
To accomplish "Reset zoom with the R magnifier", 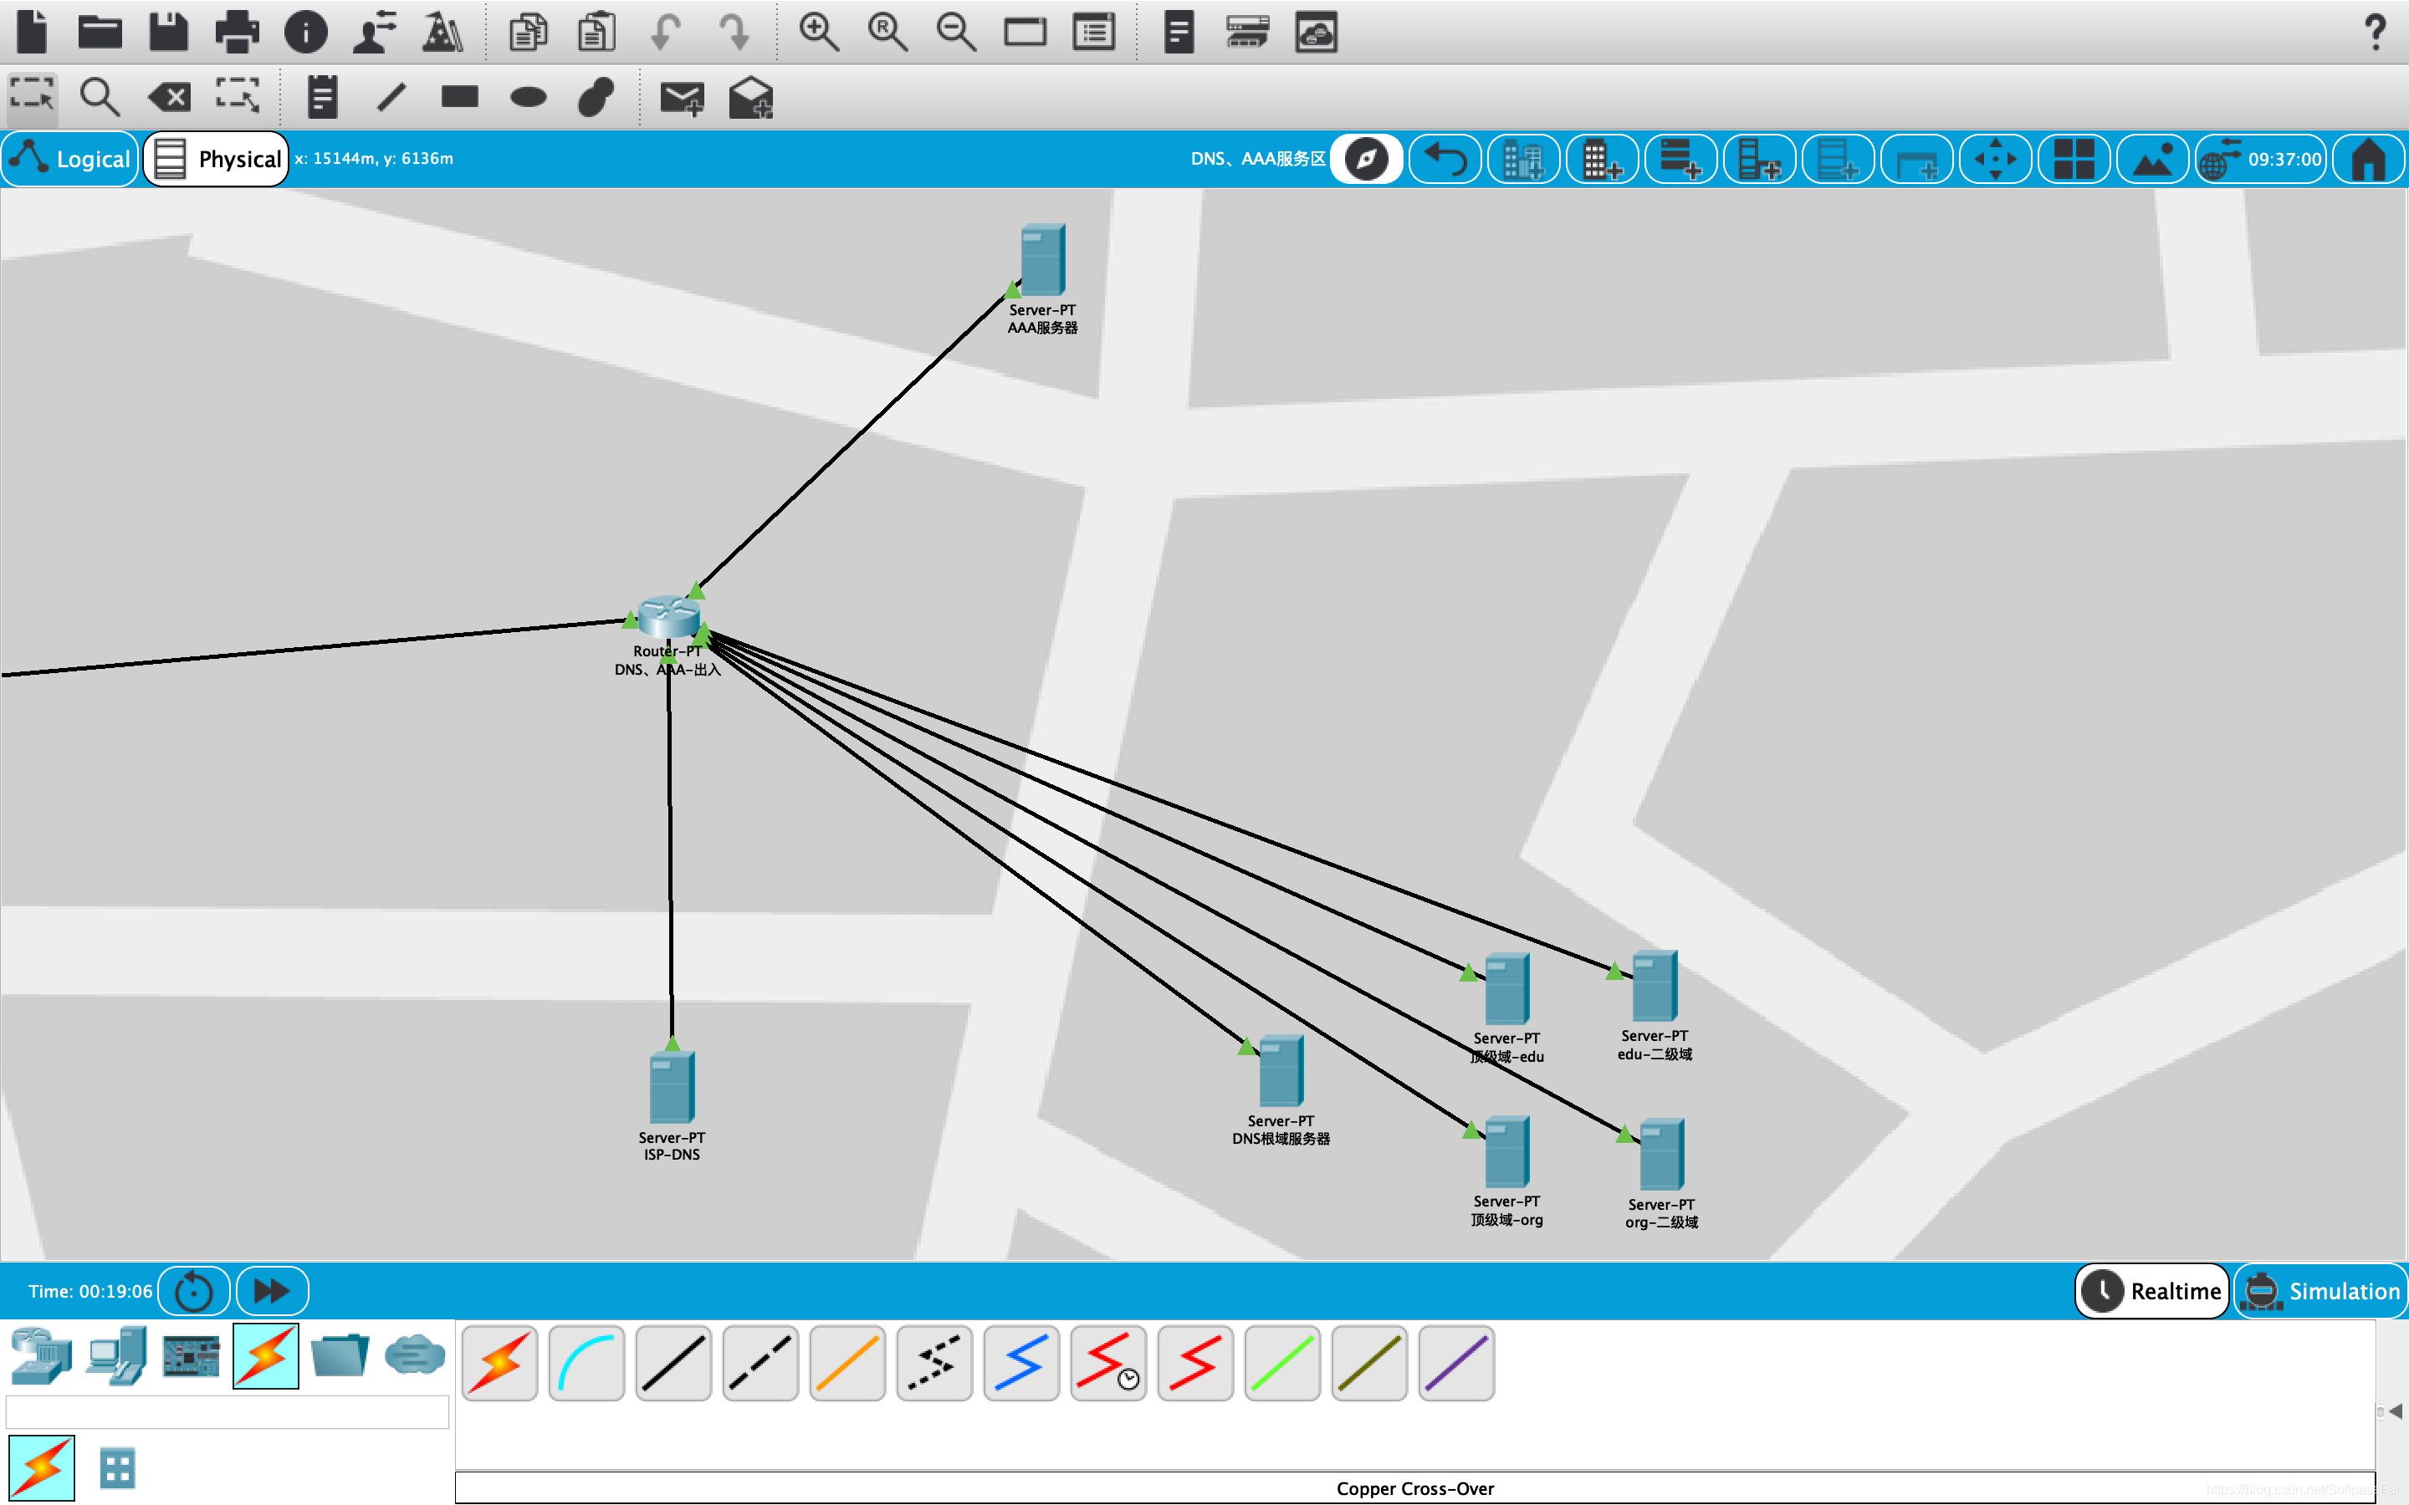I will pyautogui.click(x=887, y=32).
